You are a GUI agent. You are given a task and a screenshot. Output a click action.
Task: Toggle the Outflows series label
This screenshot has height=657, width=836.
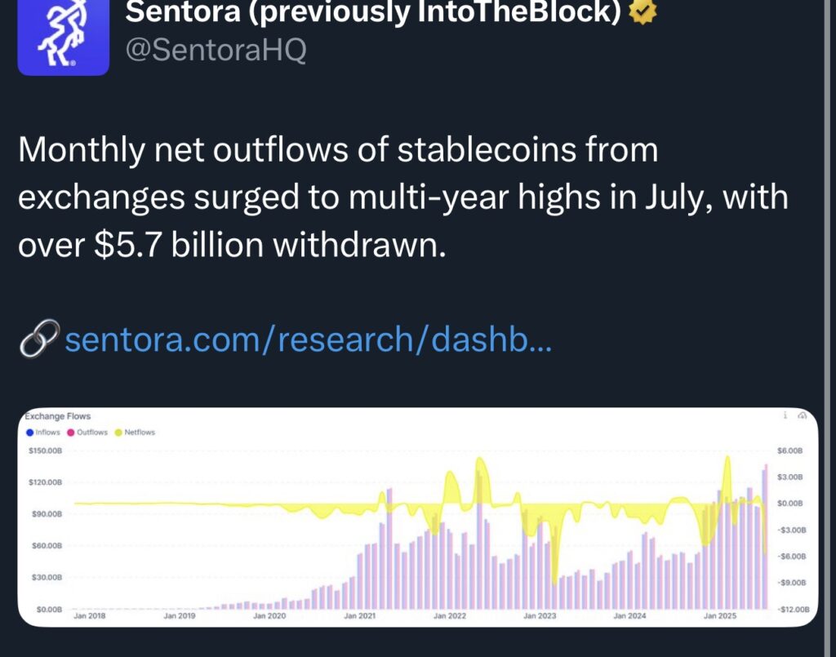tap(91, 432)
